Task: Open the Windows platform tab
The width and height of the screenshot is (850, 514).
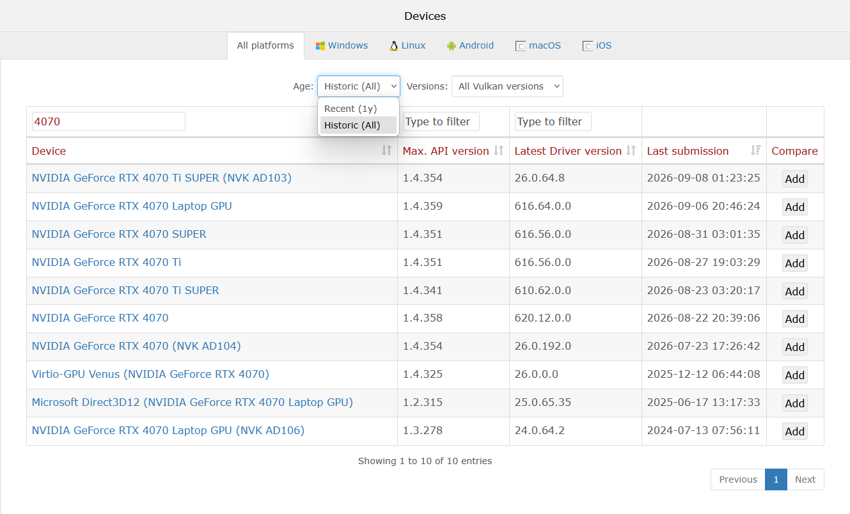Action: [x=342, y=45]
